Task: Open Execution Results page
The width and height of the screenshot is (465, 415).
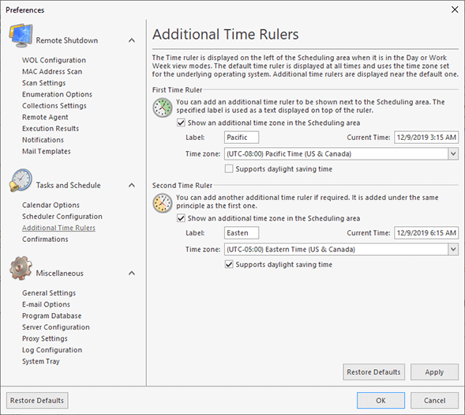Action: 51,128
